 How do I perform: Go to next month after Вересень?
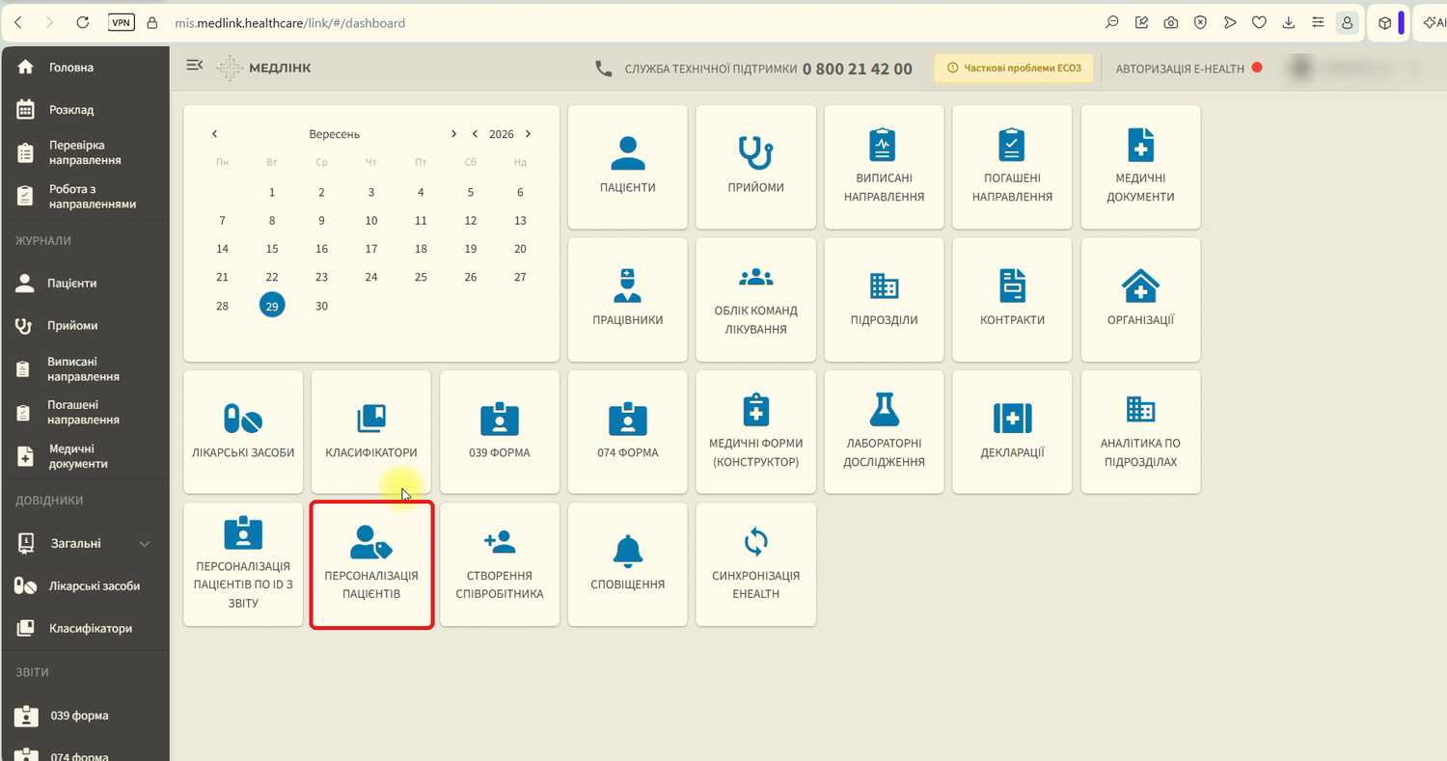coord(453,134)
